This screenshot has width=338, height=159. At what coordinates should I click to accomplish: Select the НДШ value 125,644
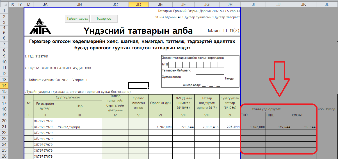click(x=278, y=127)
